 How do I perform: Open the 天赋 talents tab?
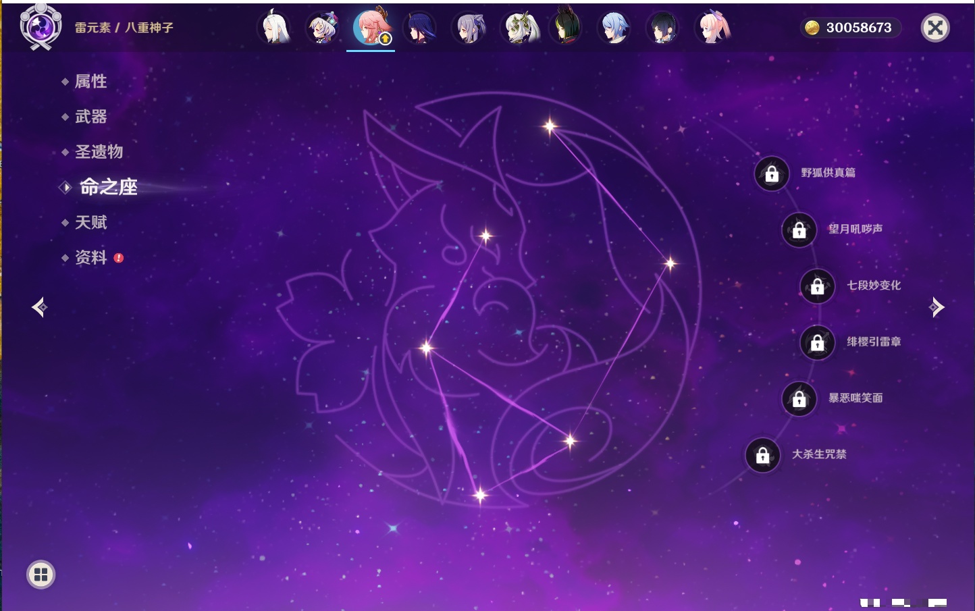90,222
